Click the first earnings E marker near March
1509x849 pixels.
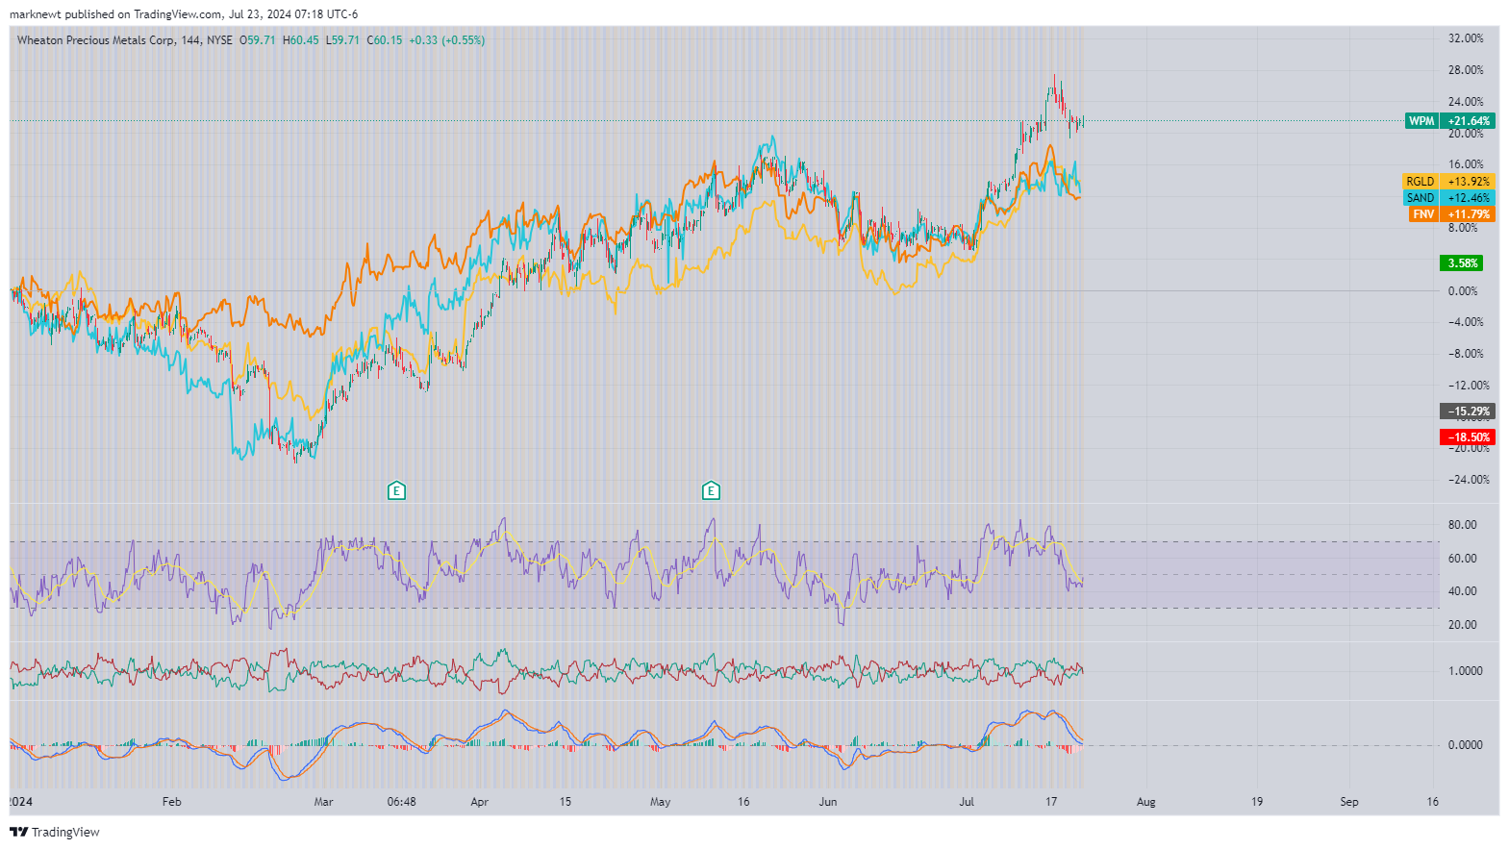[396, 491]
